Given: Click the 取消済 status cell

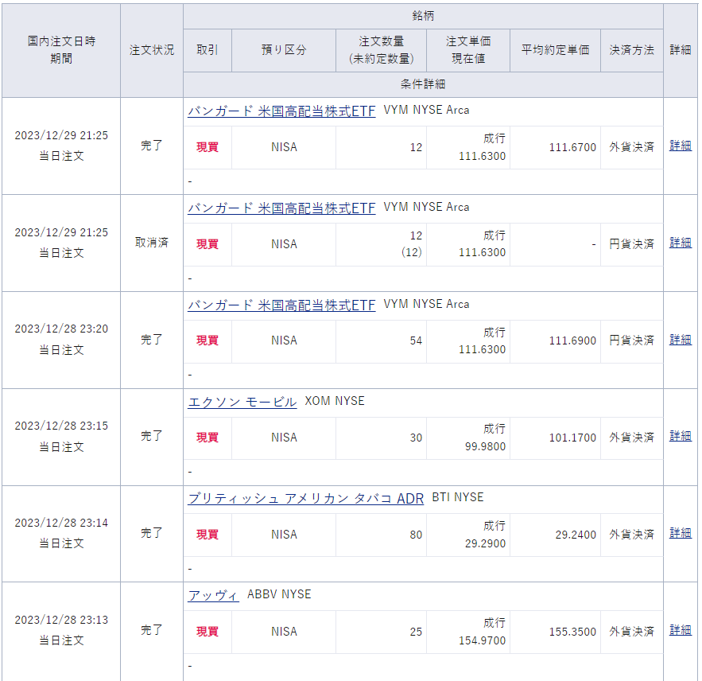Looking at the screenshot, I should (x=152, y=243).
